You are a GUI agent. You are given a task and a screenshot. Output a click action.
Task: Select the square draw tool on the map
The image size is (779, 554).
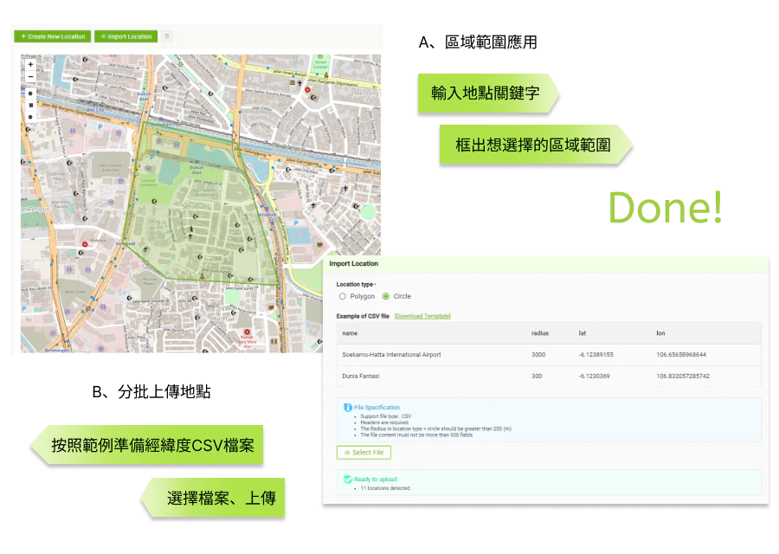[x=31, y=106]
